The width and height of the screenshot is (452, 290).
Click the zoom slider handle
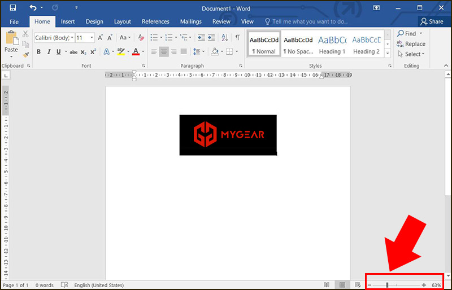point(387,285)
